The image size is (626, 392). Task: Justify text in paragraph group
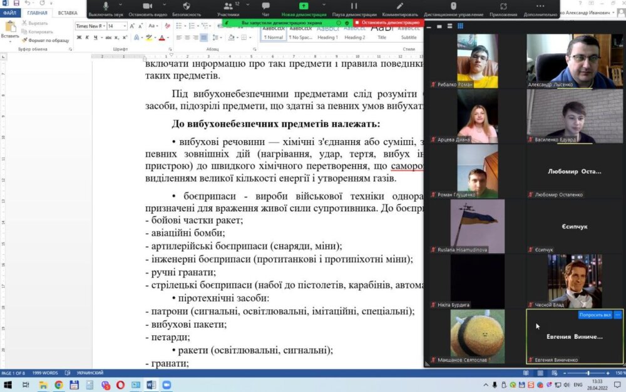(204, 38)
